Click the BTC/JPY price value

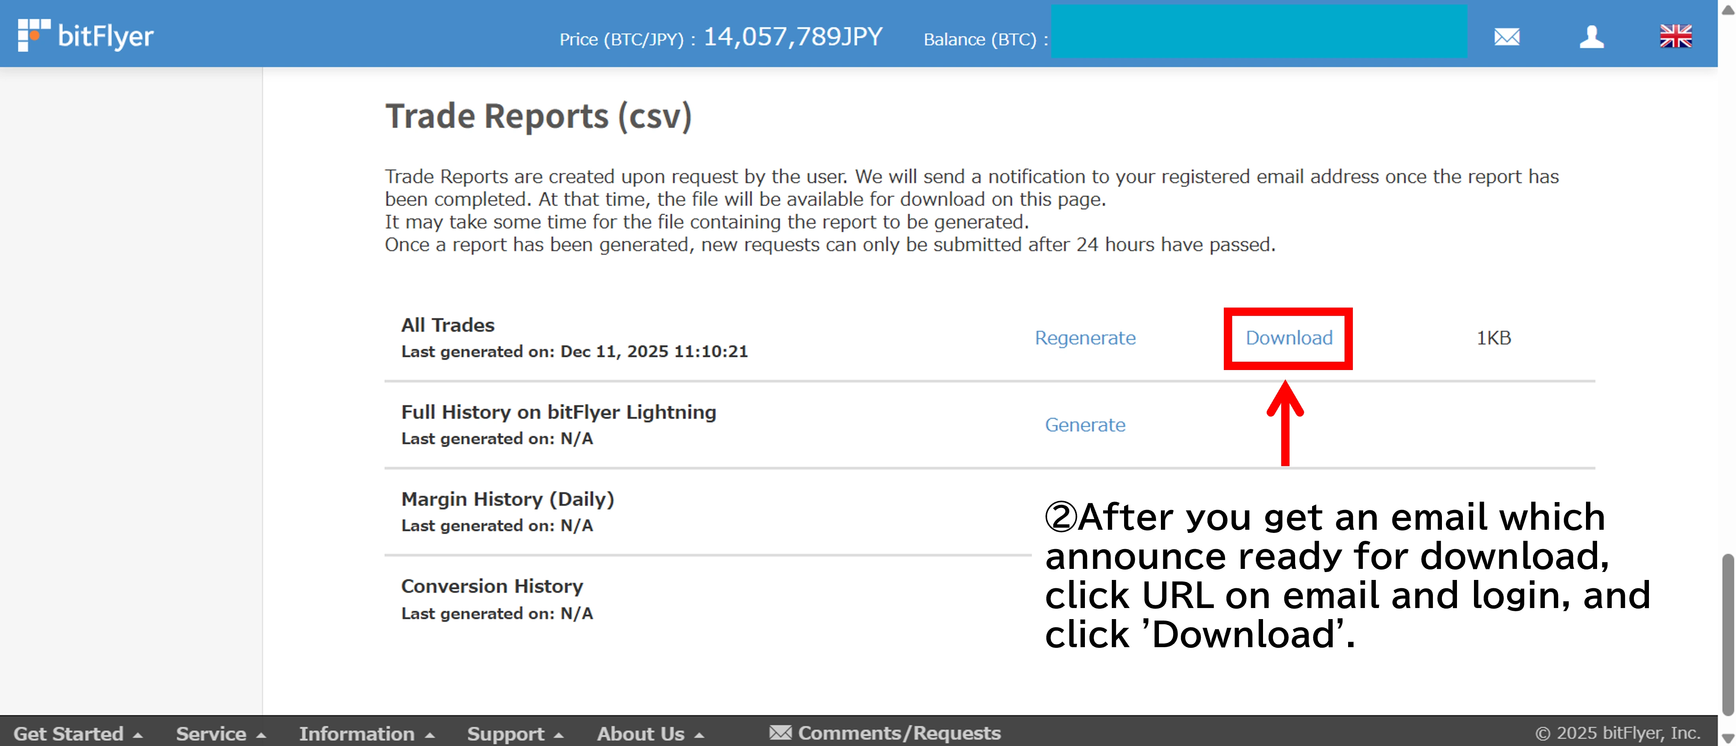point(792,37)
